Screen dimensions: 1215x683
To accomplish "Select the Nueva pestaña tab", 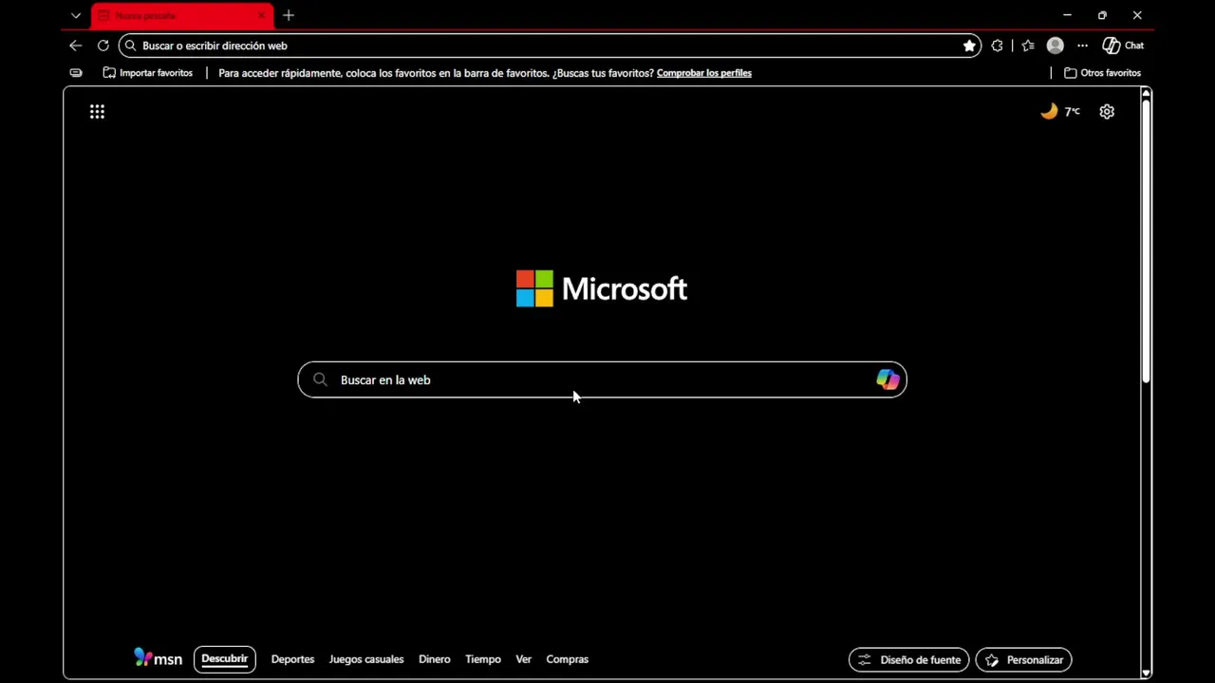I will (182, 15).
